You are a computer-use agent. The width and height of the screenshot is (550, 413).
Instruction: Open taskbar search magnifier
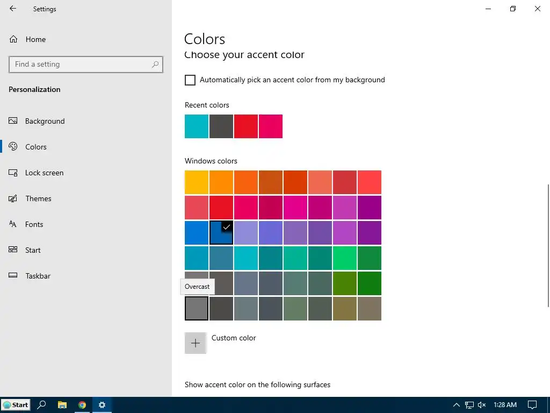42,405
